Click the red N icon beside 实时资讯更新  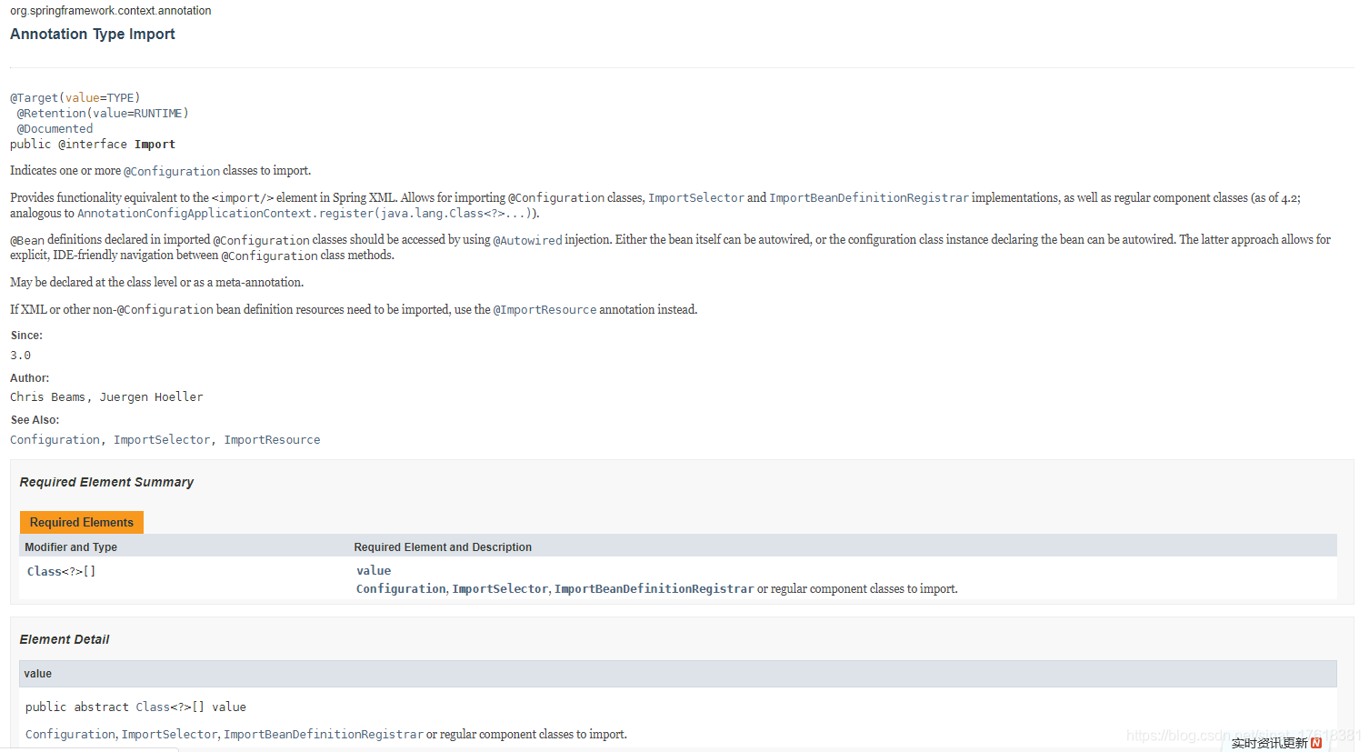pos(1316,743)
